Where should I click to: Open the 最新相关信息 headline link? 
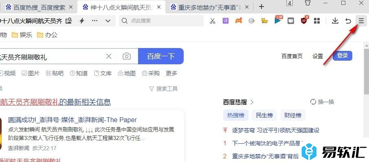coord(55,102)
